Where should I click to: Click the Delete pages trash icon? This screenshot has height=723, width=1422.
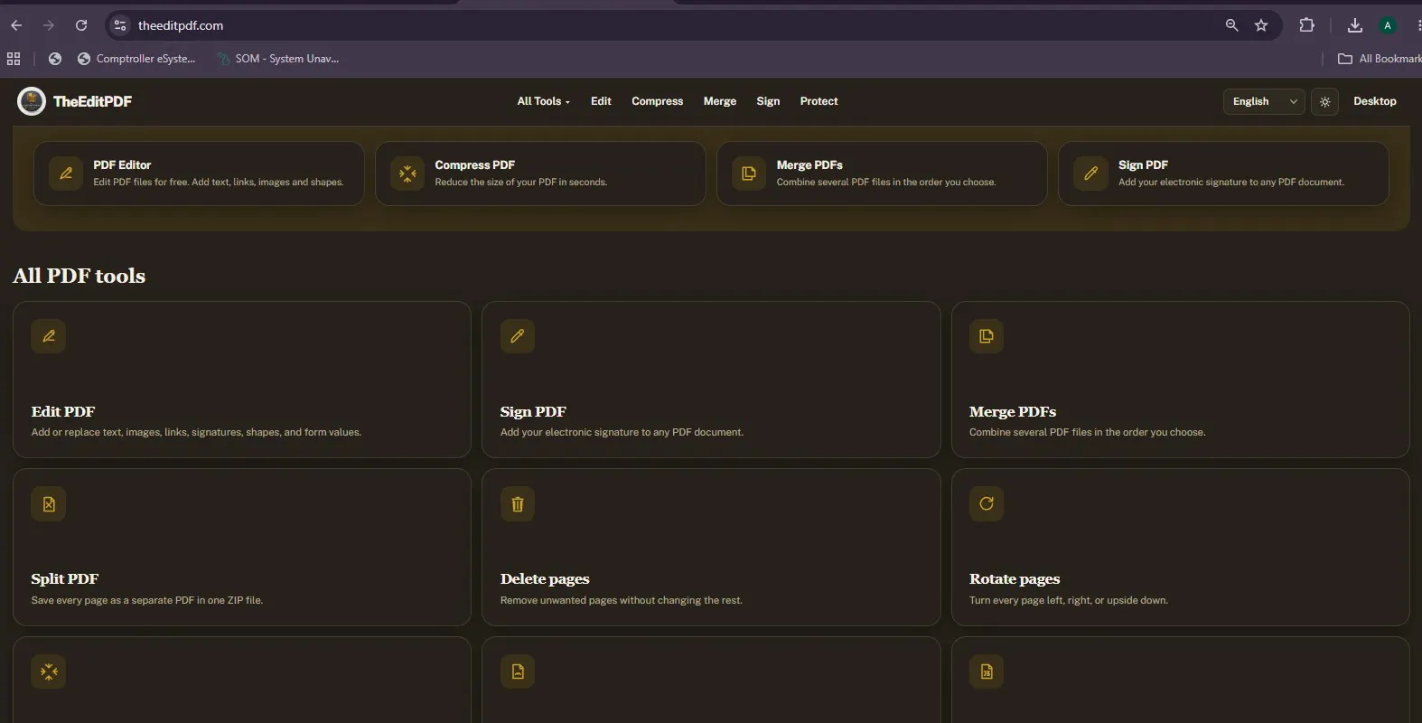518,504
